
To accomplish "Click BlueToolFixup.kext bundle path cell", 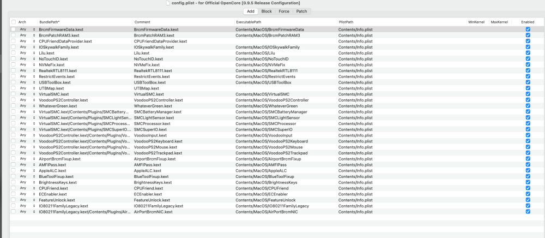I will pyautogui.click(x=56, y=176).
